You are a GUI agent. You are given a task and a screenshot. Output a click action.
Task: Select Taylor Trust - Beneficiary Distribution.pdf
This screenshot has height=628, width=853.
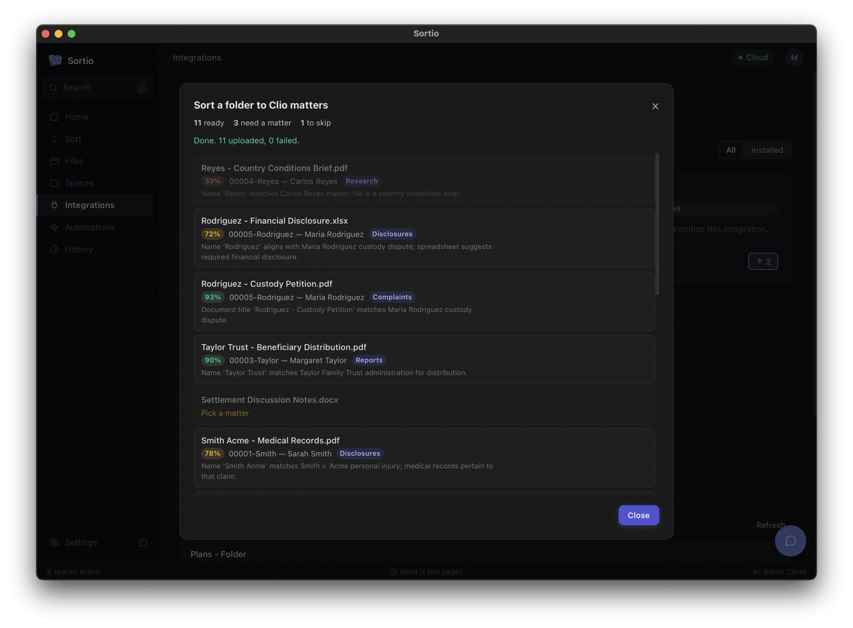pyautogui.click(x=424, y=359)
